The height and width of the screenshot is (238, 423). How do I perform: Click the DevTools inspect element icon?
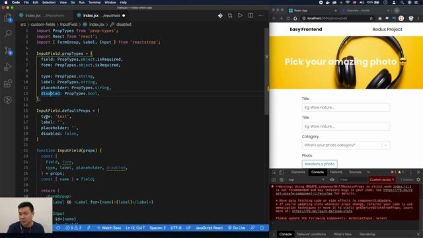tap(274, 172)
